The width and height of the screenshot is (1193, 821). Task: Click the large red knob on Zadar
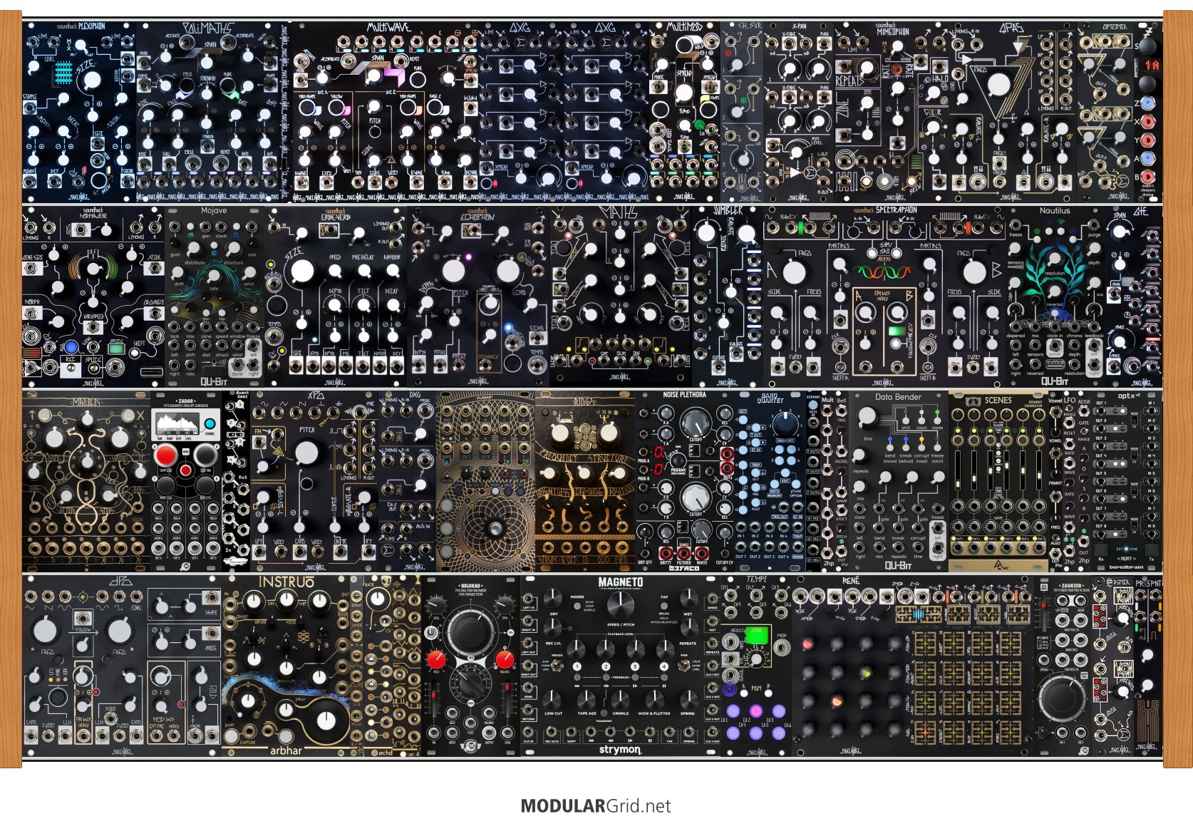[x=166, y=455]
